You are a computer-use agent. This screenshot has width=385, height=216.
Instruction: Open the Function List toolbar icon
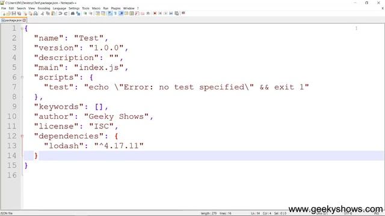point(137,13)
